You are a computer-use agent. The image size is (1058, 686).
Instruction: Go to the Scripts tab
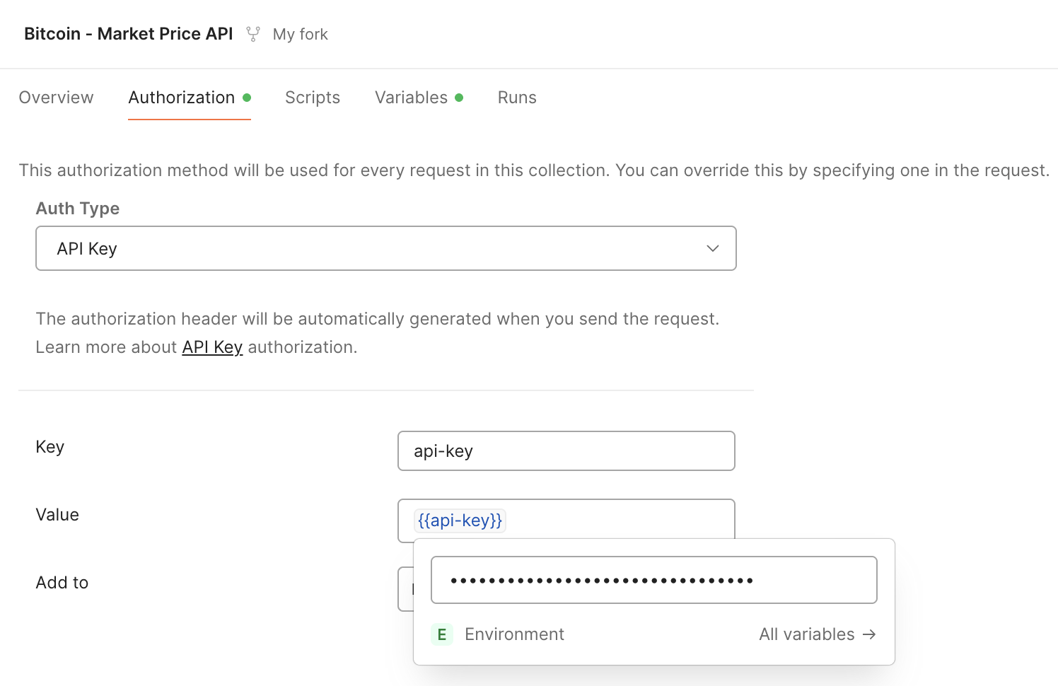313,98
